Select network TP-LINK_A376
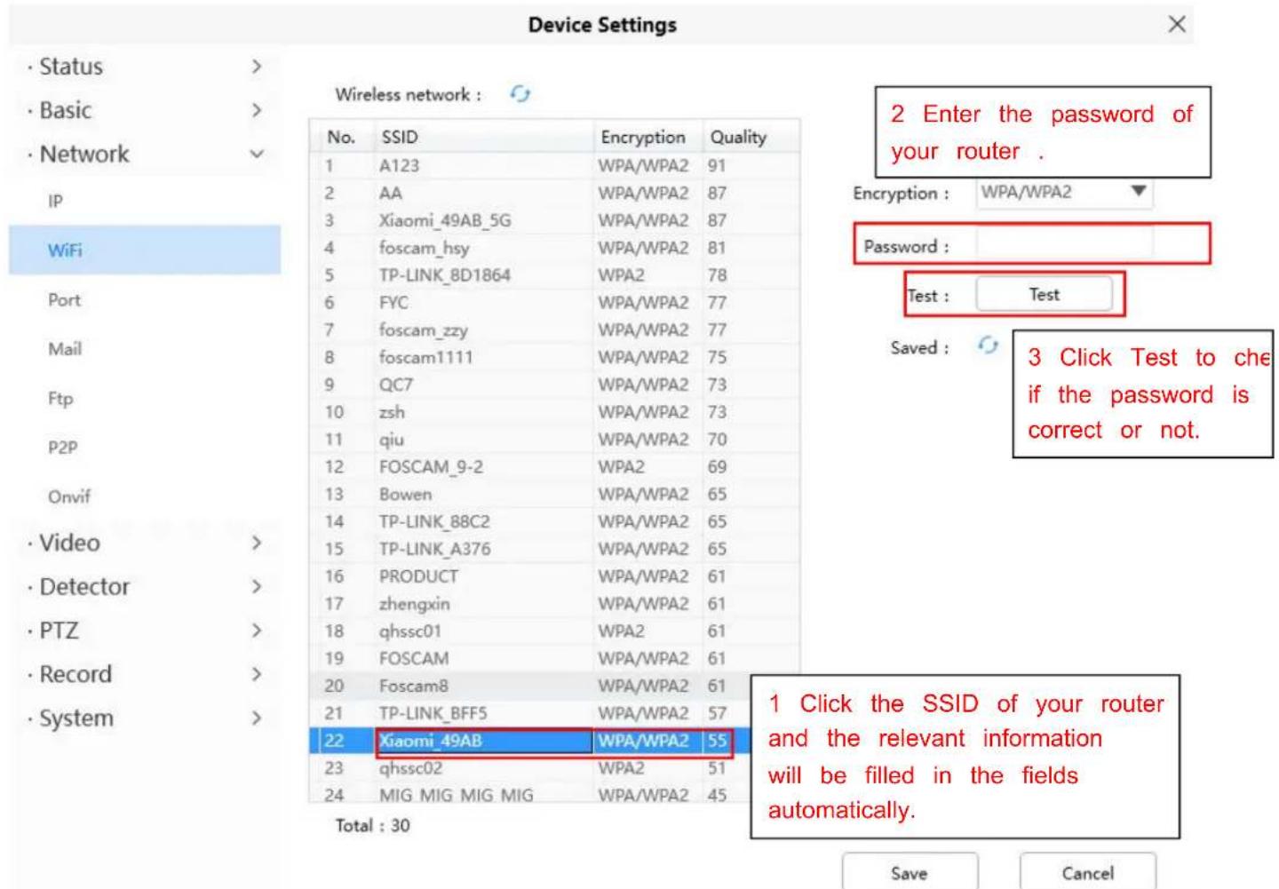1279x889 pixels. pos(555,549)
